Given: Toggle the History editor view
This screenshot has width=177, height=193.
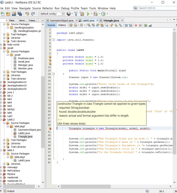Looking at the screenshot, I should click(62, 25).
